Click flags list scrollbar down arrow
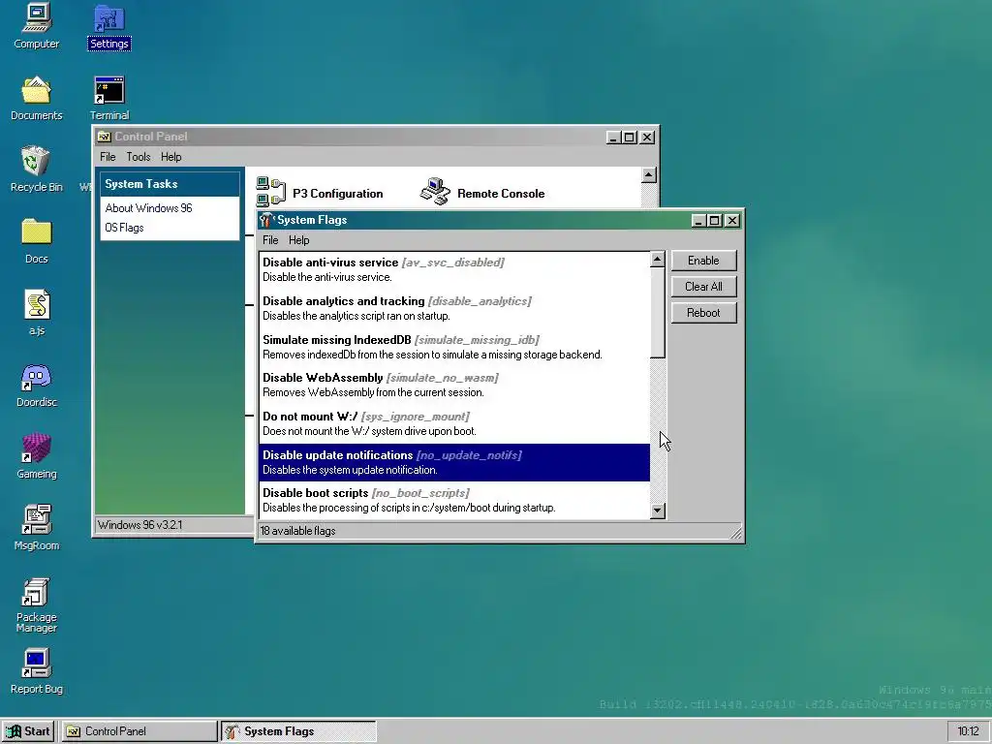The width and height of the screenshot is (992, 744). [x=658, y=511]
